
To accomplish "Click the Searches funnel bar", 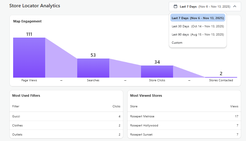I will (x=93, y=68).
